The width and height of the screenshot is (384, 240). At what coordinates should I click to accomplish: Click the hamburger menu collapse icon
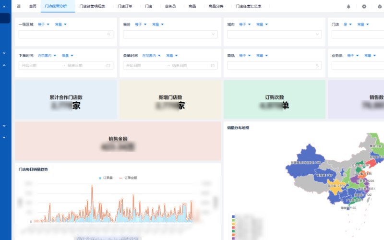pos(19,6)
